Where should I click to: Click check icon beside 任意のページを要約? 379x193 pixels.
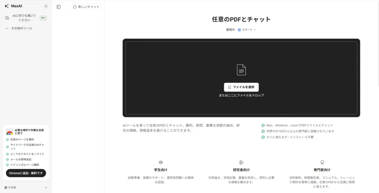tap(7, 139)
